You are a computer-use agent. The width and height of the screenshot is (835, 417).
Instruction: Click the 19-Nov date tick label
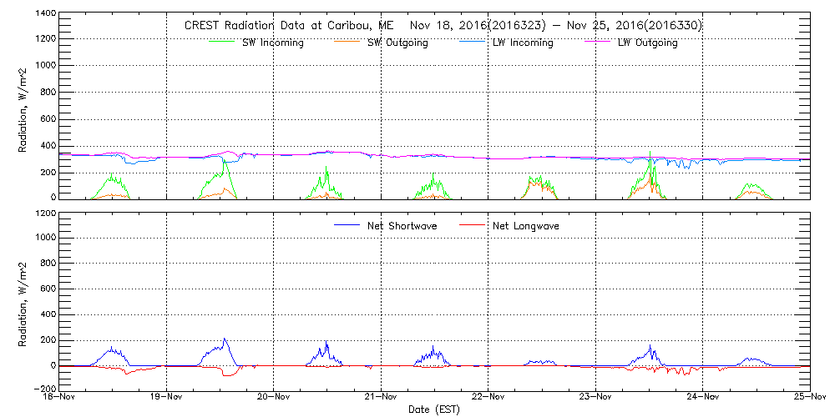[167, 399]
